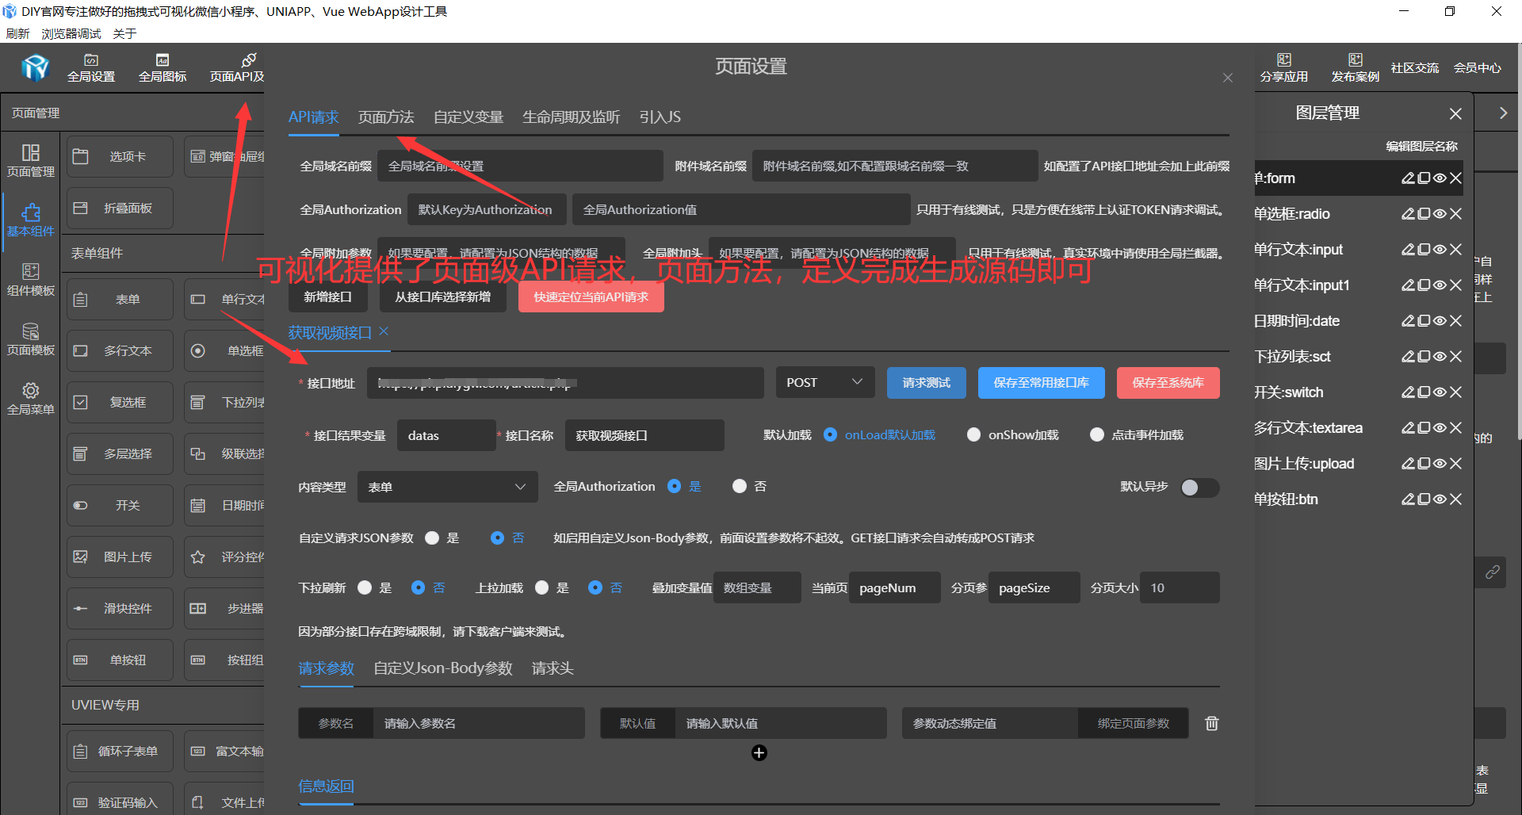
Task: Delete the request parameter row with trash icon
Action: click(1212, 723)
